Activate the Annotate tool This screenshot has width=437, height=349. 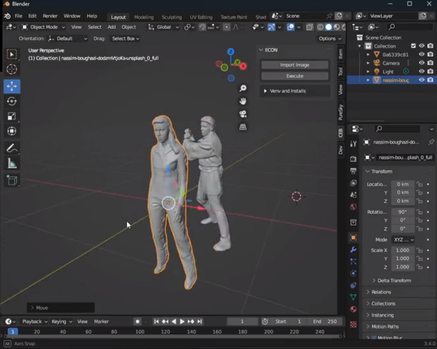12,149
